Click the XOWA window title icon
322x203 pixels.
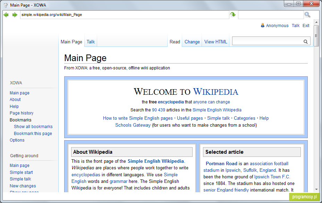6,5
